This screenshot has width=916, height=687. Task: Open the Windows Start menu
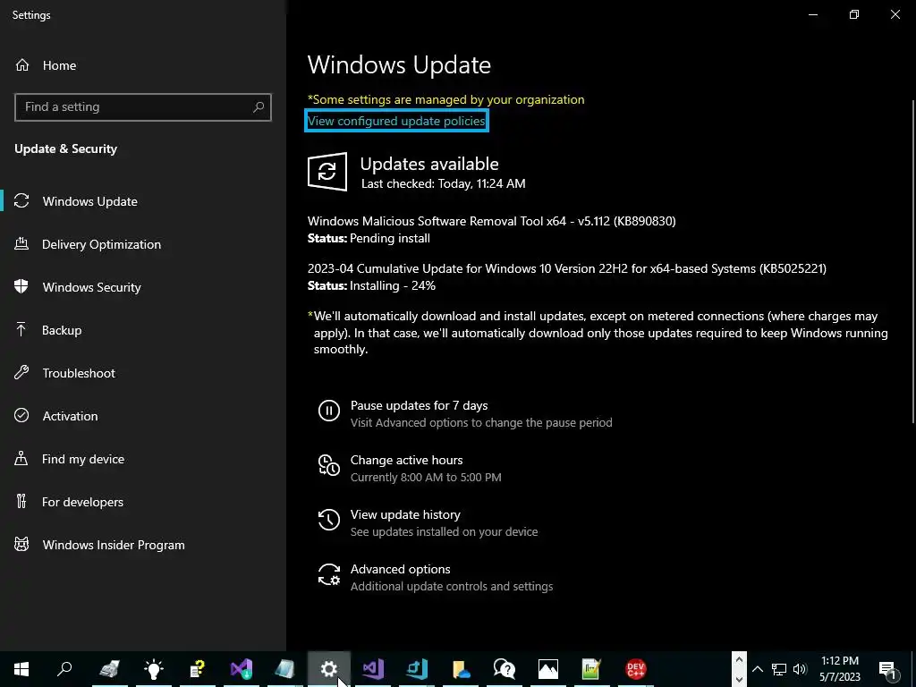pyautogui.click(x=21, y=669)
